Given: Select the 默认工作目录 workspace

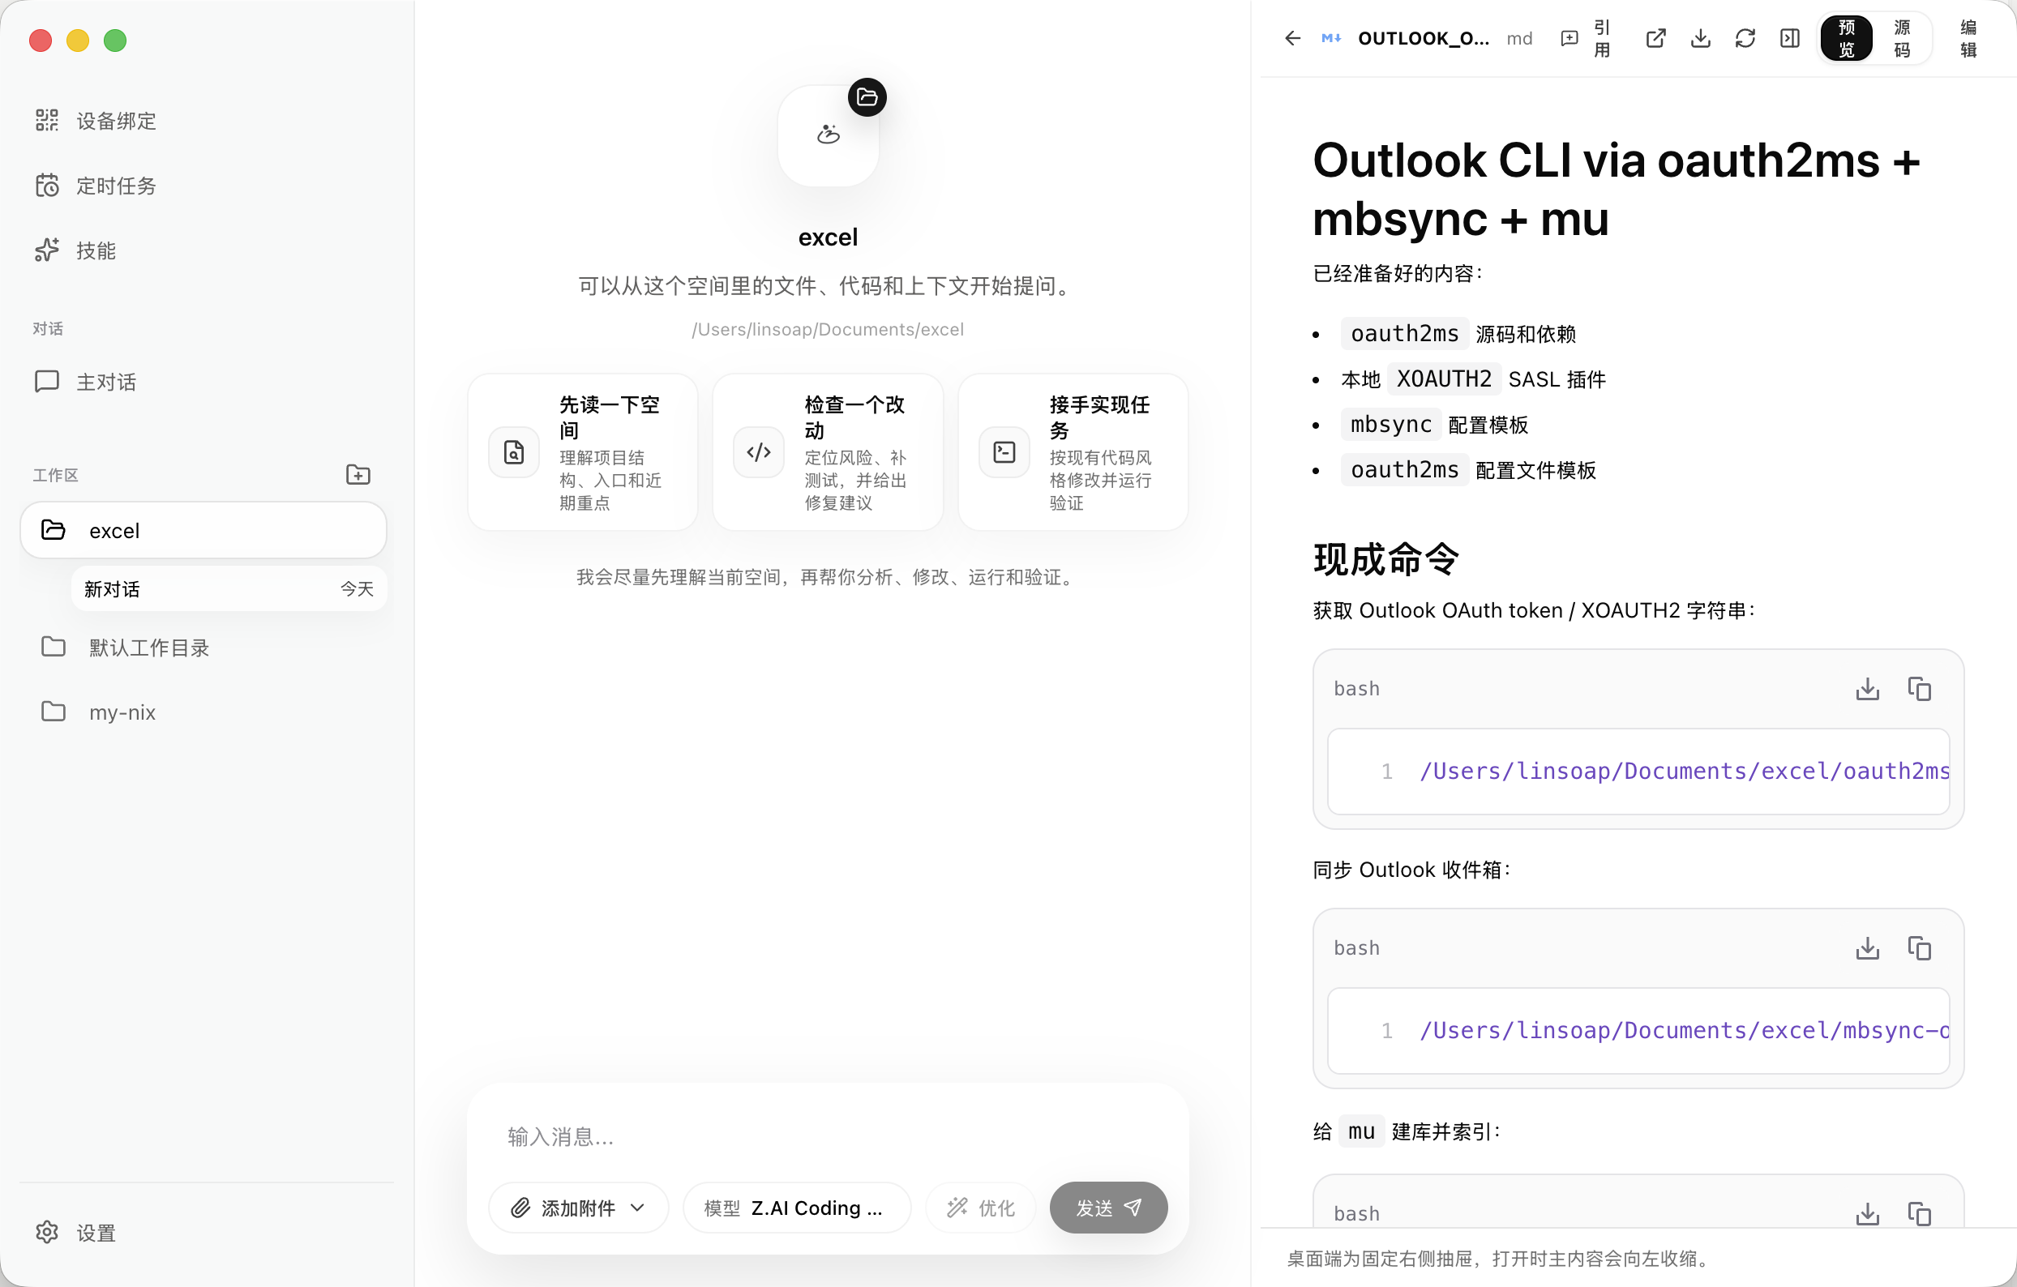Looking at the screenshot, I should [x=203, y=648].
